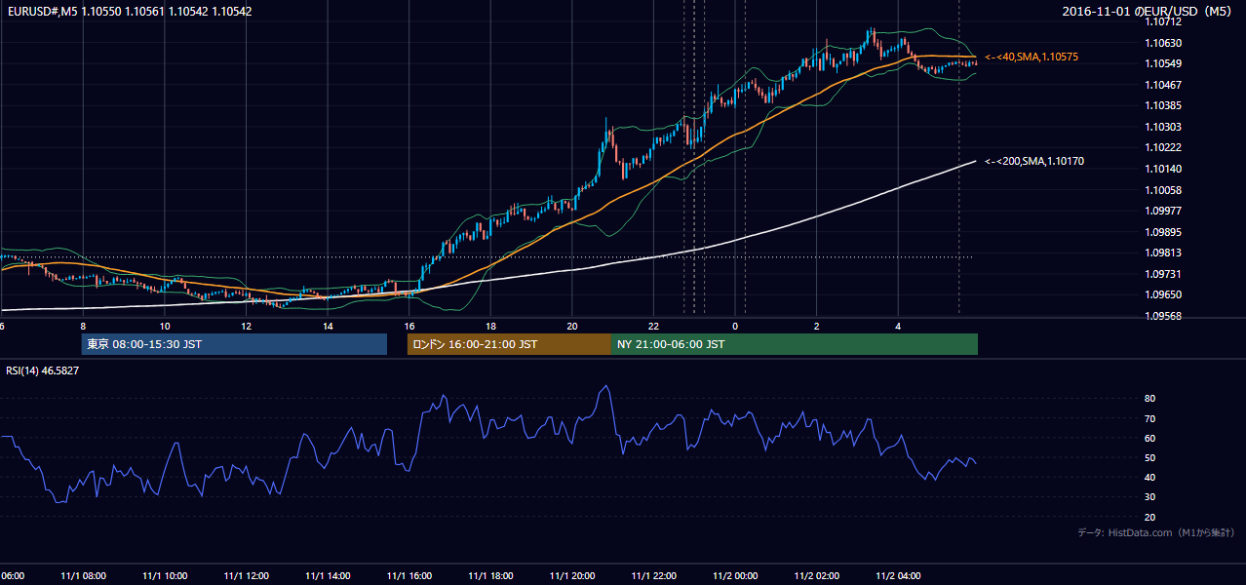Click price axis value 1.09568
This screenshot has width=1246, height=585.
point(1163,316)
